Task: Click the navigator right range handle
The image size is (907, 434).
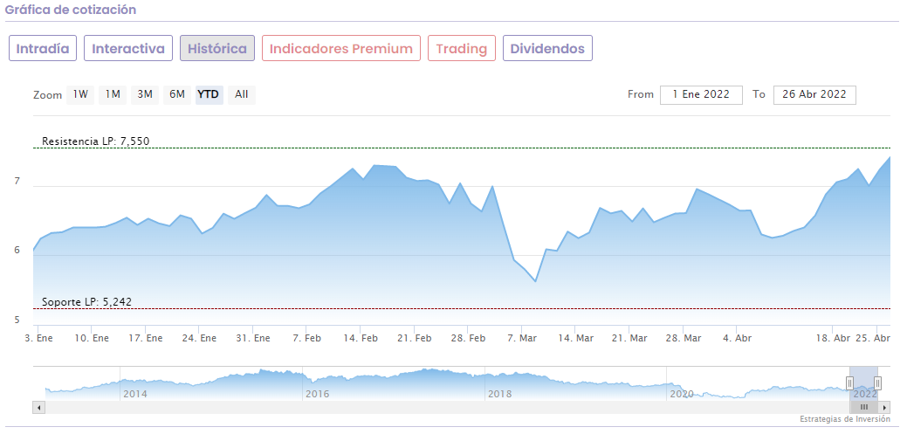Action: point(877,383)
